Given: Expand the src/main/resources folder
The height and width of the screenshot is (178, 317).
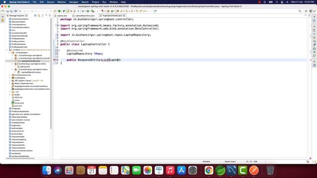Looking at the screenshot, I should [10, 75].
